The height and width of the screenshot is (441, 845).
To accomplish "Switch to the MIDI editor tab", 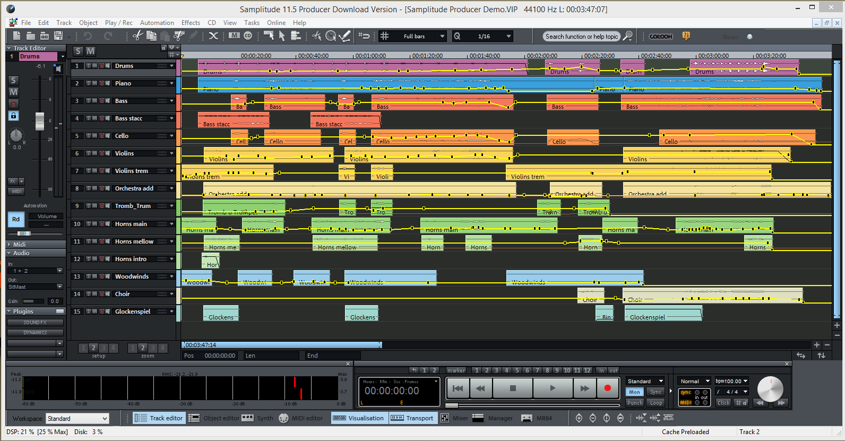I will [x=300, y=418].
